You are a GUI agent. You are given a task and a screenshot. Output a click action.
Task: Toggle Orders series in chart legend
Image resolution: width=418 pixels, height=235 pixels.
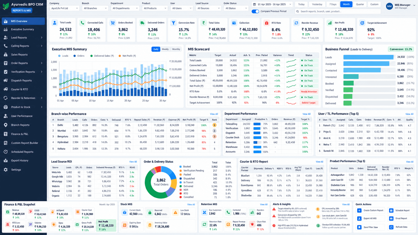79,56
